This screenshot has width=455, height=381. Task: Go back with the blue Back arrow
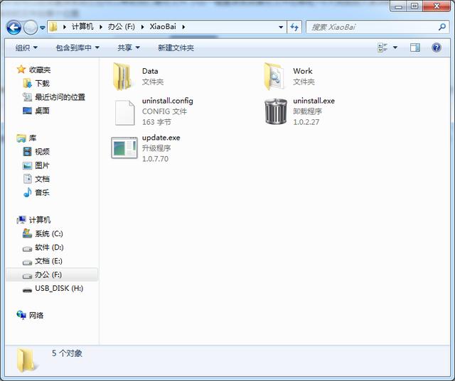[x=14, y=28]
